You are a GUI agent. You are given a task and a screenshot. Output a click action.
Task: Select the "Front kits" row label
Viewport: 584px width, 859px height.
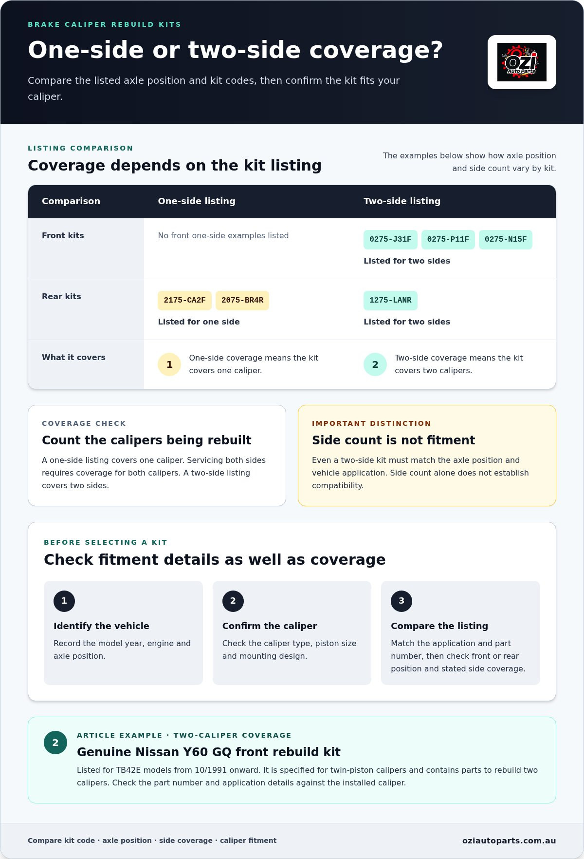click(63, 236)
